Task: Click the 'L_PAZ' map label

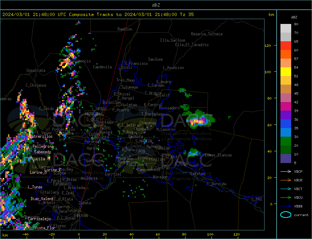Action: [257, 199]
